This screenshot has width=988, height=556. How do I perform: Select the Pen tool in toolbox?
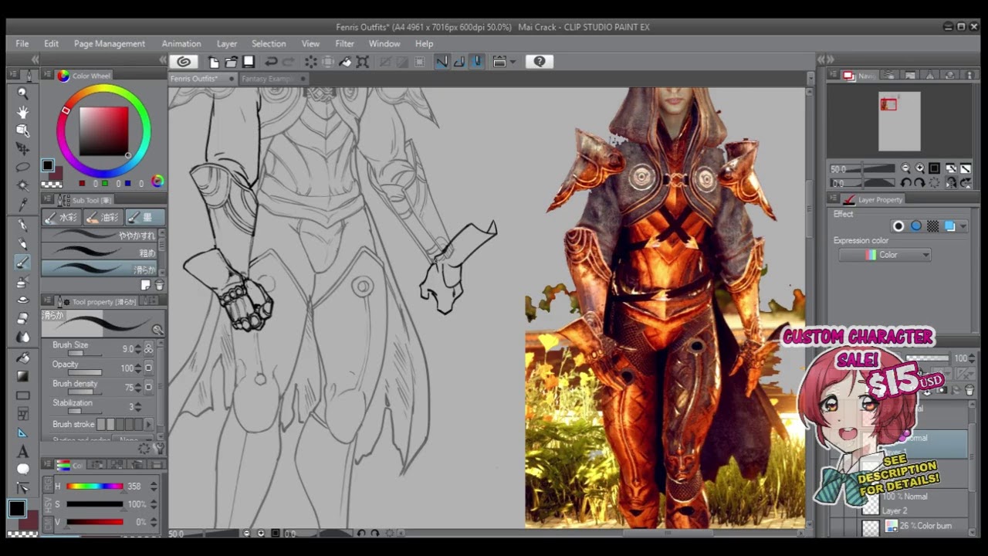click(23, 225)
